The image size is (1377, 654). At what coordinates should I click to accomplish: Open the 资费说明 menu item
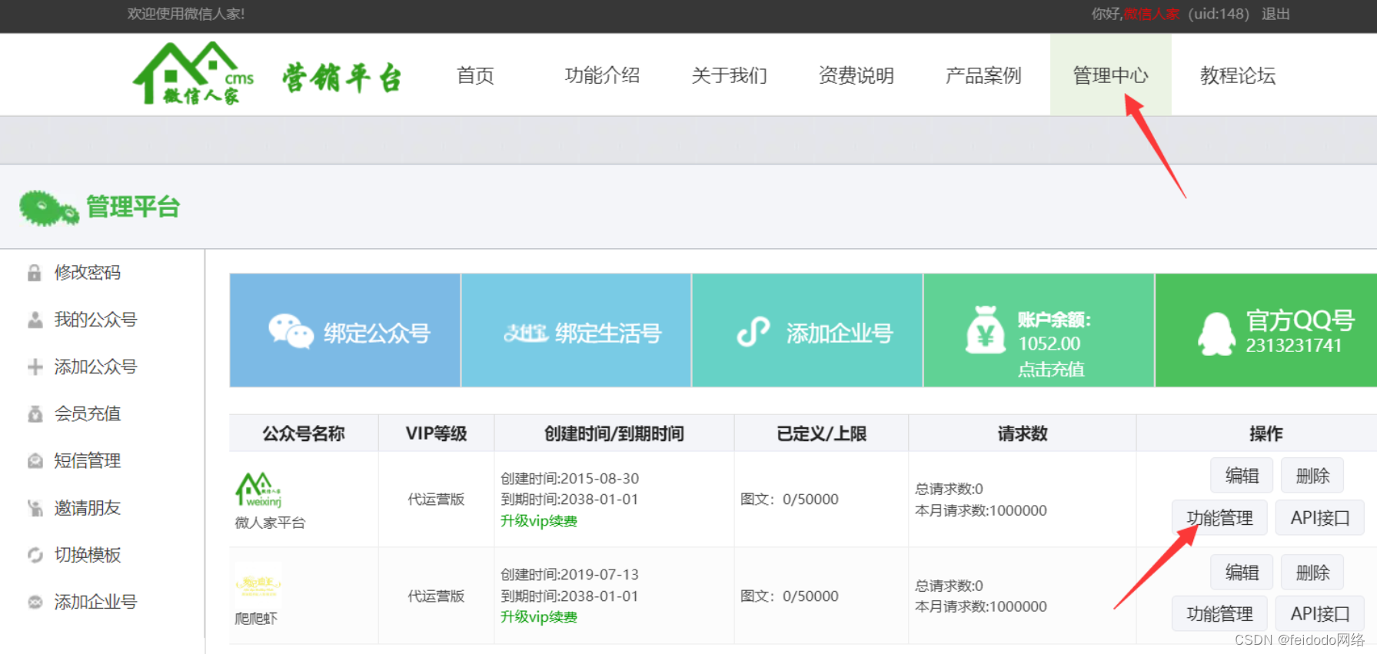(x=856, y=75)
